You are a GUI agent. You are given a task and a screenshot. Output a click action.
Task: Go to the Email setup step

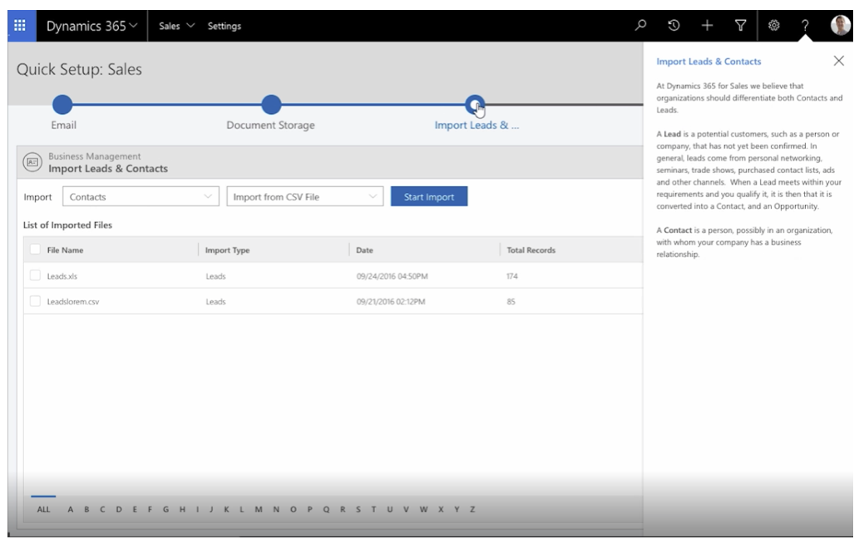tap(62, 104)
